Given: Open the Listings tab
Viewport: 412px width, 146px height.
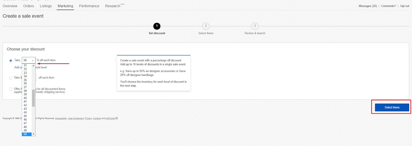Looking at the screenshot, I should point(46,6).
